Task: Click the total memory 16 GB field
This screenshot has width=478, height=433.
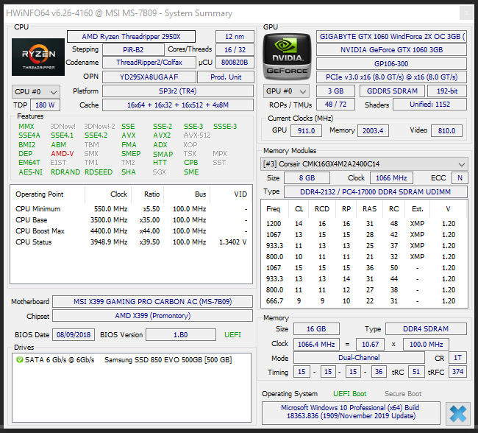Action: click(316, 329)
